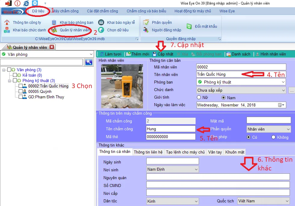Open the Phân quyền Nhân viên dropdown

(x=288, y=129)
